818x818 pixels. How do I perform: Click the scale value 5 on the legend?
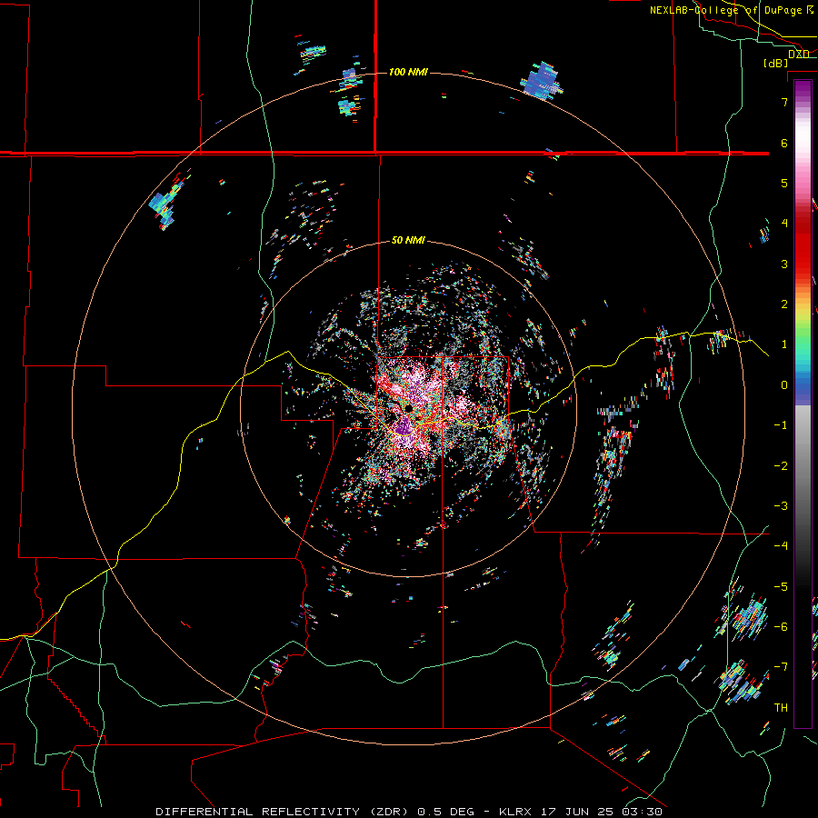click(784, 183)
